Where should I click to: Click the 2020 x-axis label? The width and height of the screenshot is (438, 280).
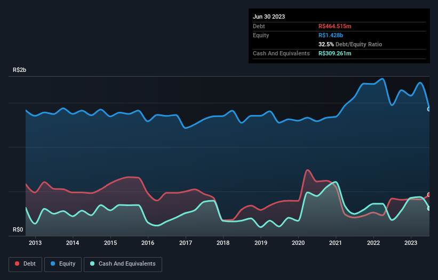pyautogui.click(x=298, y=243)
